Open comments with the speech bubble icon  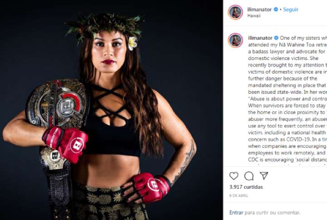click(249, 176)
